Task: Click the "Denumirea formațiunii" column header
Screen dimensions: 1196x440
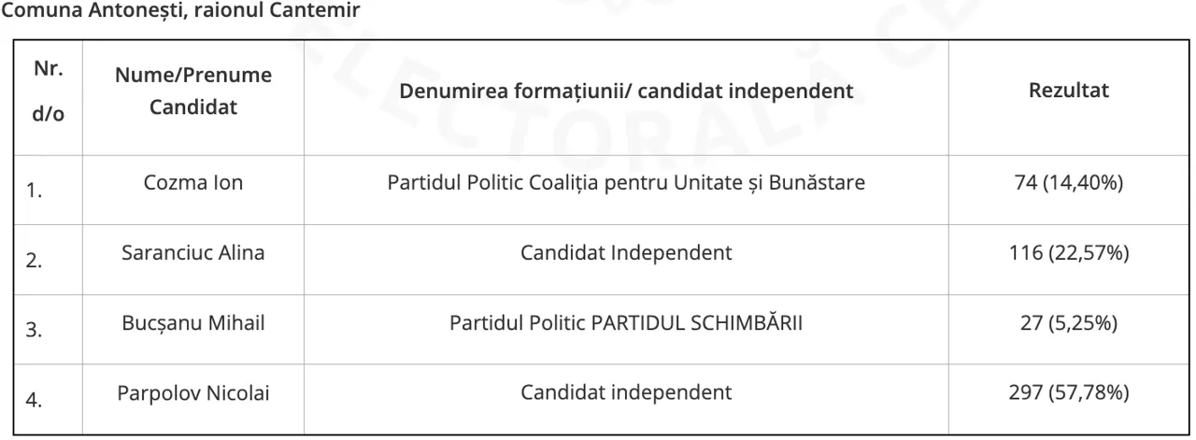Action: 626,92
